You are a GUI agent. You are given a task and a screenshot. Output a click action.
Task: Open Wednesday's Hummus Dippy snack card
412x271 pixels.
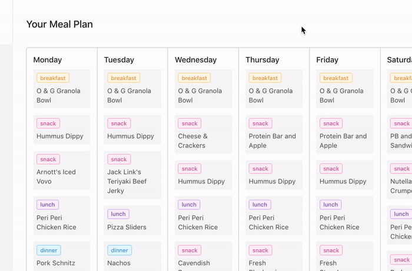point(203,175)
